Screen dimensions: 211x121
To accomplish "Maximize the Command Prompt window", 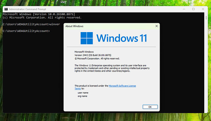I will 193,9.
